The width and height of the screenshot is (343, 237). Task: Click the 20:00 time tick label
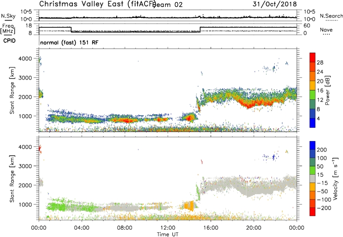(254, 228)
